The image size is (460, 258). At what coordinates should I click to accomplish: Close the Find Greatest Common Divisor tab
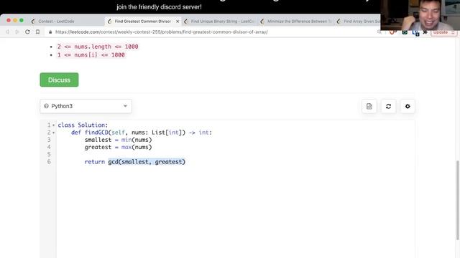tap(178, 21)
